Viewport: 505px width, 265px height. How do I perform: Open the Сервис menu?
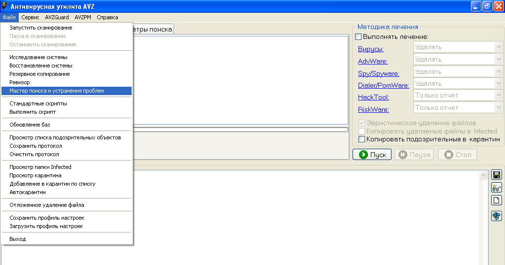click(30, 17)
